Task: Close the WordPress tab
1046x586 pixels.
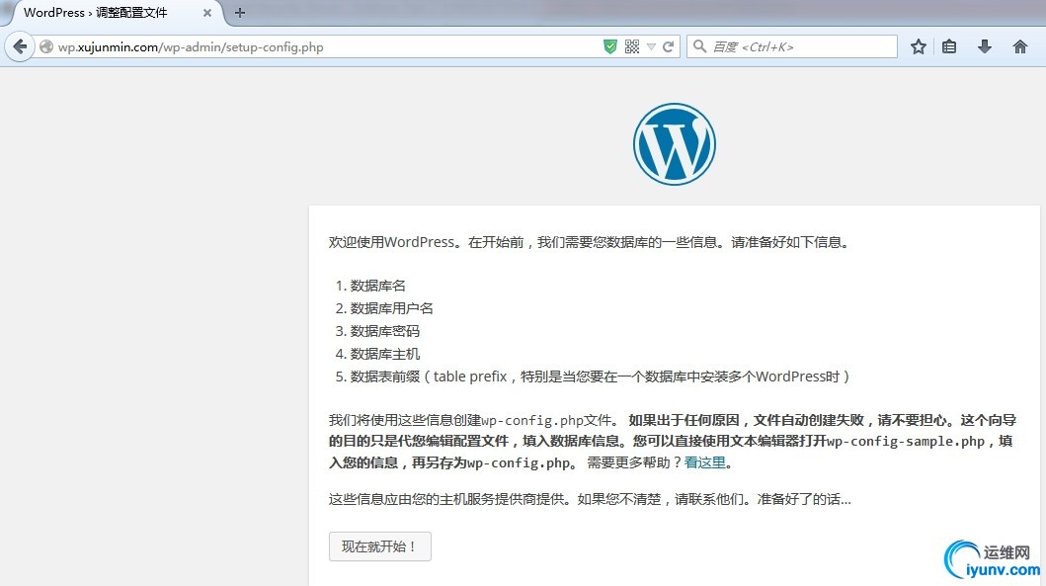Action: [206, 13]
